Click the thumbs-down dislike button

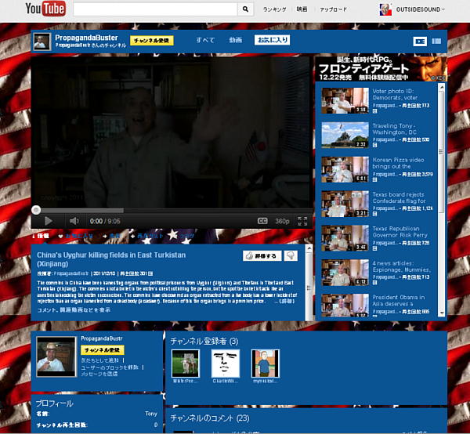tap(291, 256)
